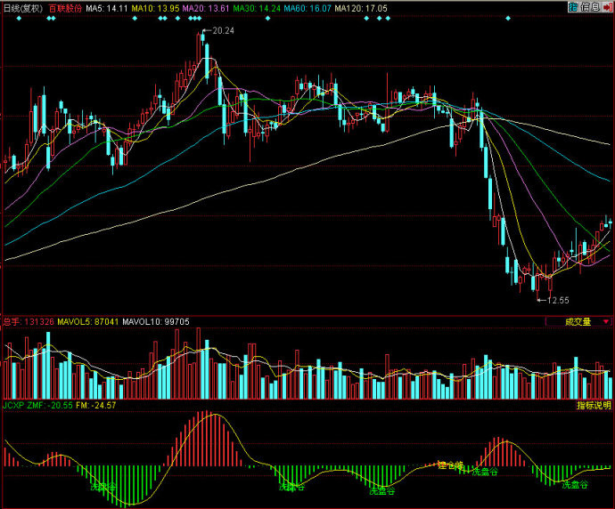
Task: Expand the 成交量 dropdown
Action: pyautogui.click(x=578, y=322)
